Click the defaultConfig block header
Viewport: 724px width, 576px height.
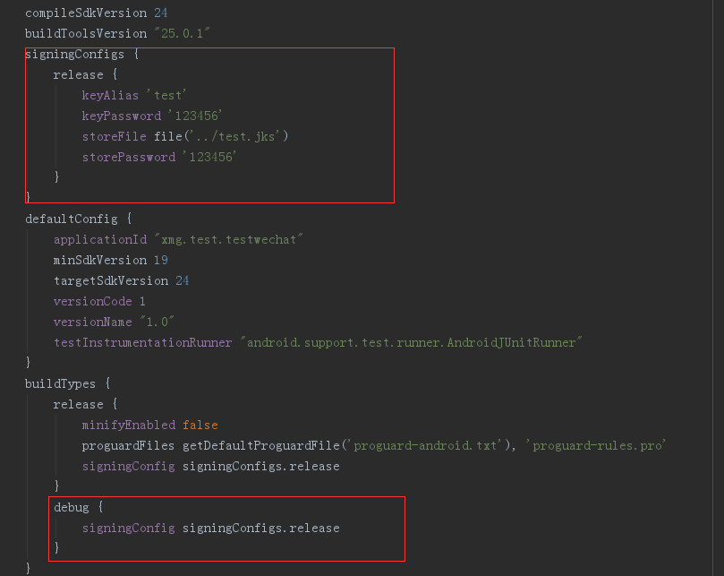pyautogui.click(x=79, y=219)
